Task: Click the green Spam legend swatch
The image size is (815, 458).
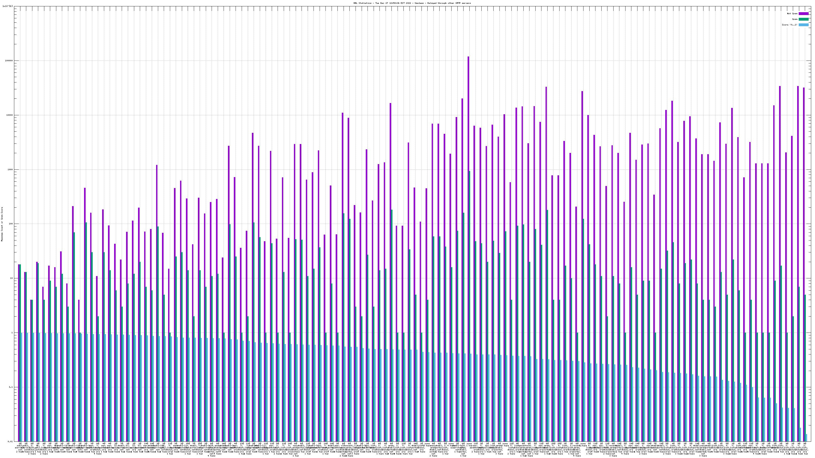Action: 803,19
